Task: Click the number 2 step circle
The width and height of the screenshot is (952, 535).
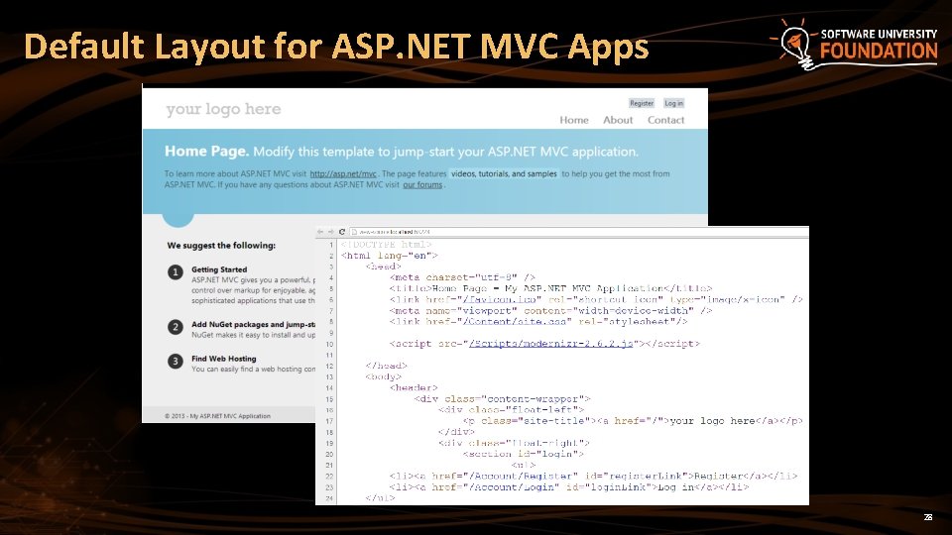Action: click(176, 327)
